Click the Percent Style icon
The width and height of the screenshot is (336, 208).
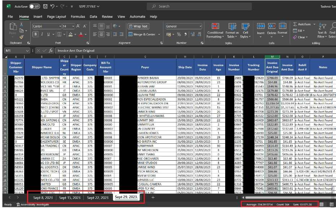[x=179, y=34]
